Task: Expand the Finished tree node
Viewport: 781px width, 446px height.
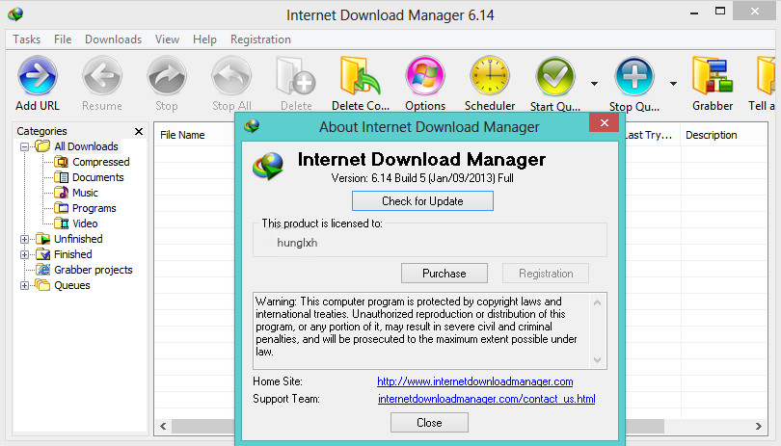Action: pyautogui.click(x=24, y=255)
